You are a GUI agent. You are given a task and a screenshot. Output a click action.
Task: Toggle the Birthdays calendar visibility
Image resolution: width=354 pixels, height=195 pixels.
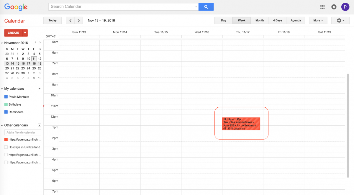6,104
